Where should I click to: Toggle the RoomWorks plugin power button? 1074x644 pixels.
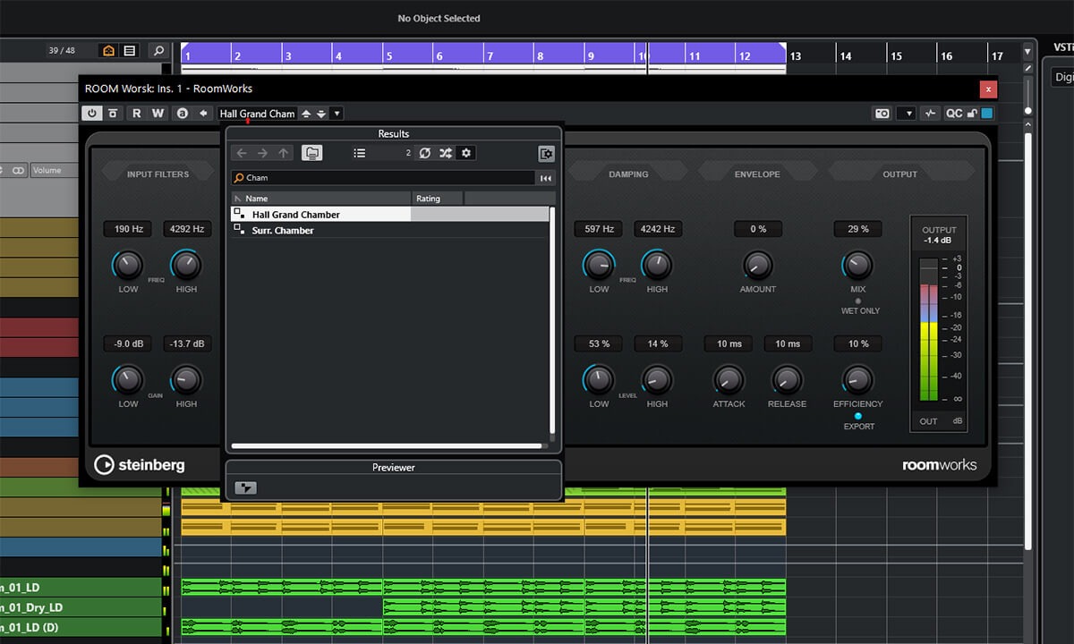[92, 114]
